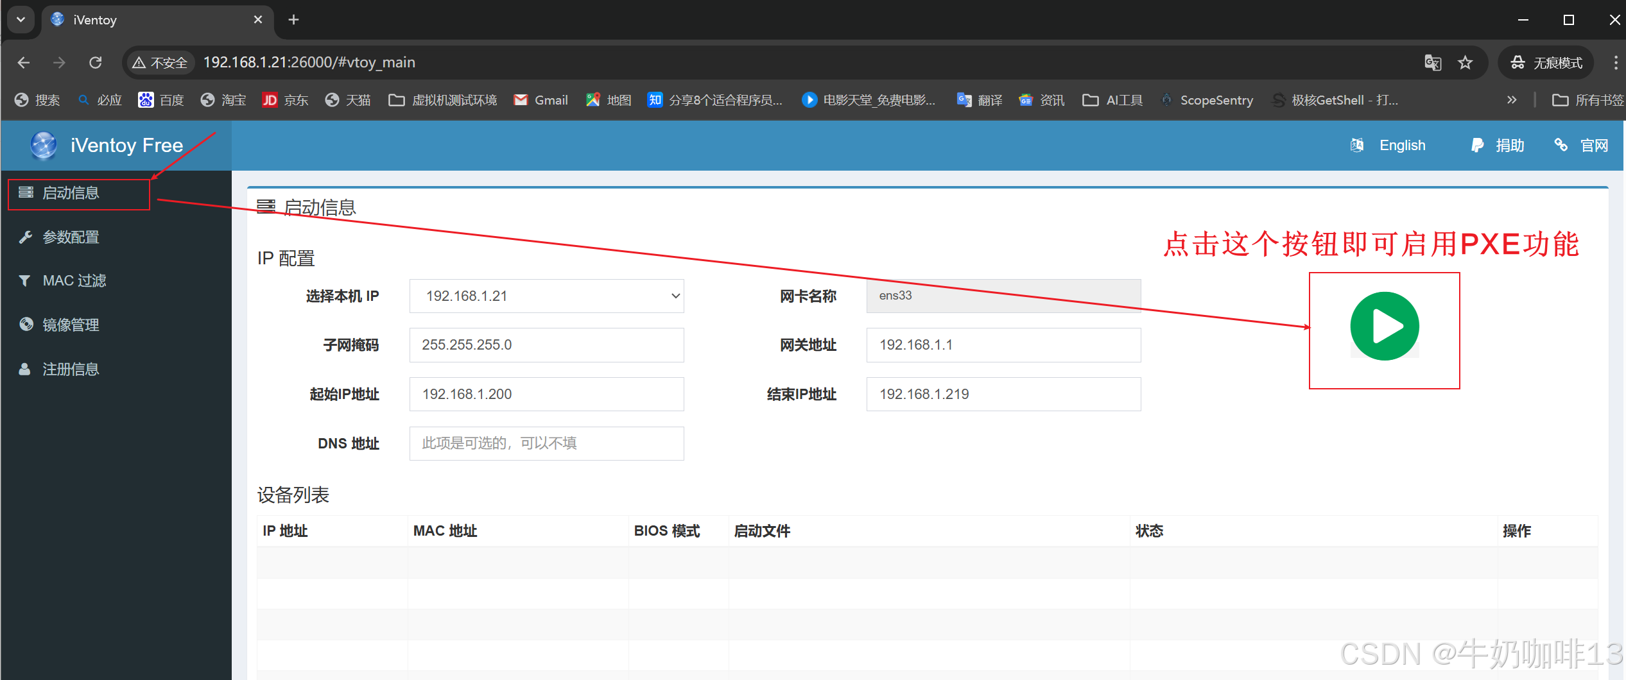Open the 地图 bookmark
The width and height of the screenshot is (1626, 680).
pos(609,100)
